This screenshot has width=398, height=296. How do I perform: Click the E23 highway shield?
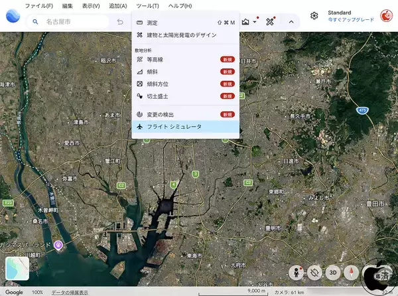pos(8,202)
